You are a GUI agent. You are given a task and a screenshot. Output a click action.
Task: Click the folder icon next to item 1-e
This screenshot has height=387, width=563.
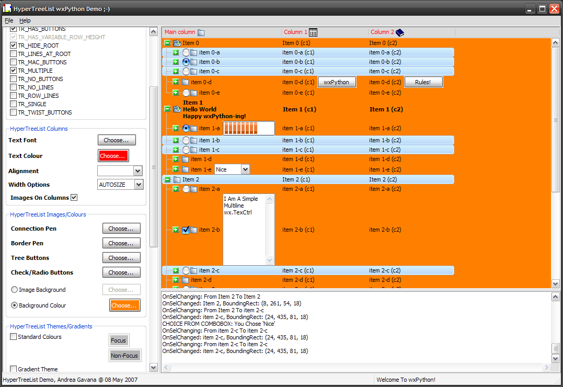[x=185, y=169]
